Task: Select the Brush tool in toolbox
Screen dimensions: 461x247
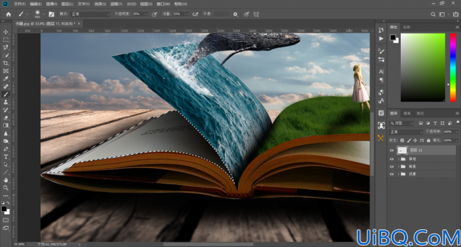Action: point(6,94)
